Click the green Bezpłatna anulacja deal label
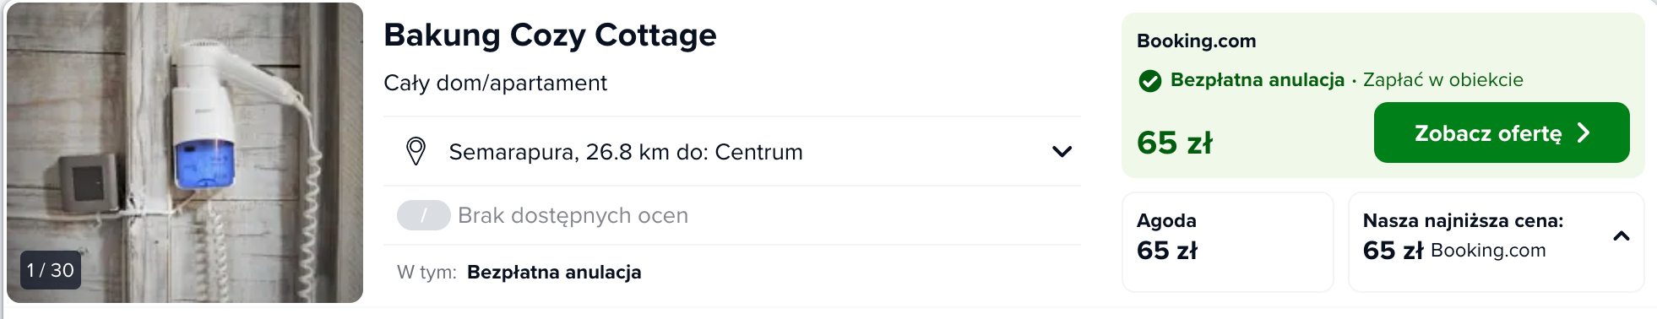The width and height of the screenshot is (1657, 319). [x=1257, y=80]
